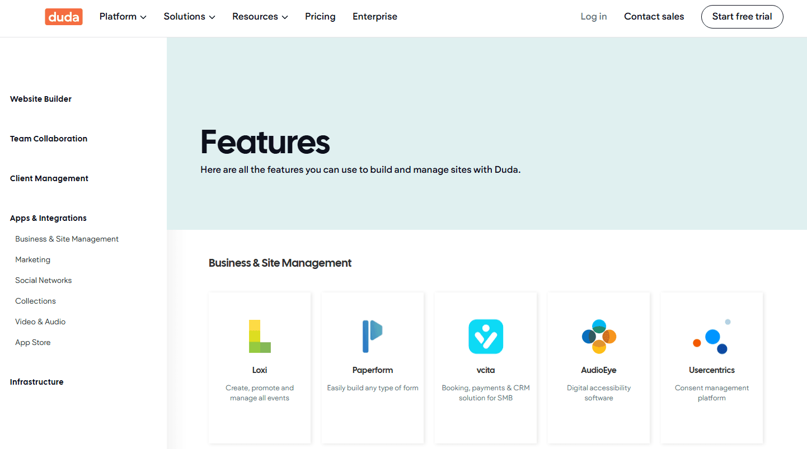Image resolution: width=807 pixels, height=449 pixels.
Task: Open the Enterprise nav item
Action: 375,17
